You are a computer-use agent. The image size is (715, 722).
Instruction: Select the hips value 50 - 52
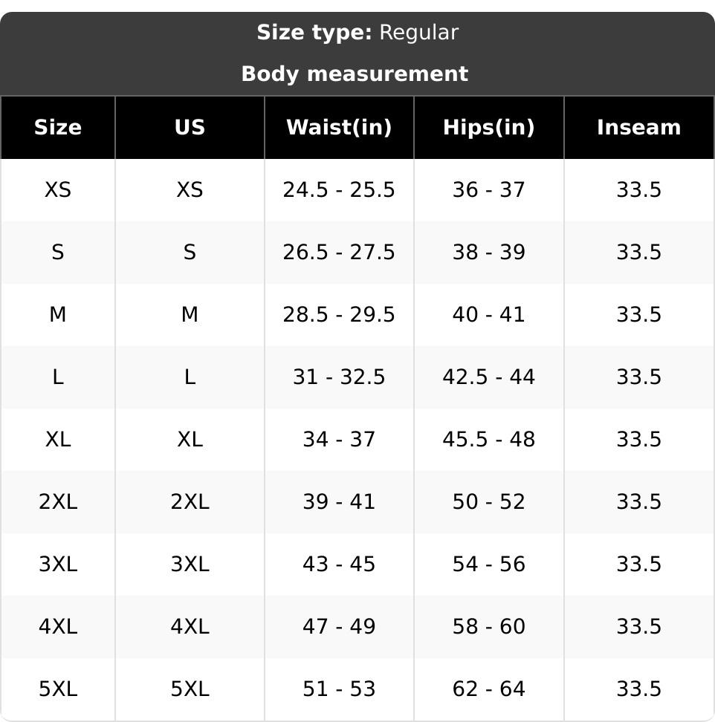click(x=488, y=502)
